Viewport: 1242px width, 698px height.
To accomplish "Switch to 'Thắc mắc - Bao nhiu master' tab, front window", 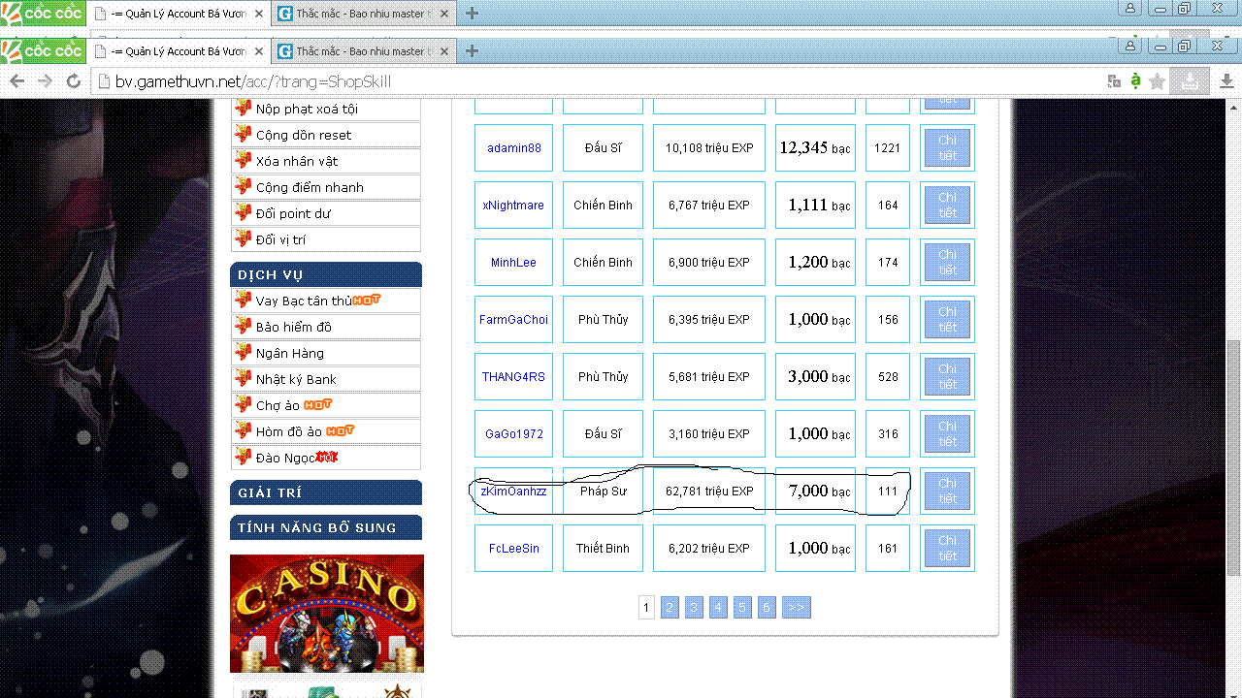I will pyautogui.click(x=362, y=50).
